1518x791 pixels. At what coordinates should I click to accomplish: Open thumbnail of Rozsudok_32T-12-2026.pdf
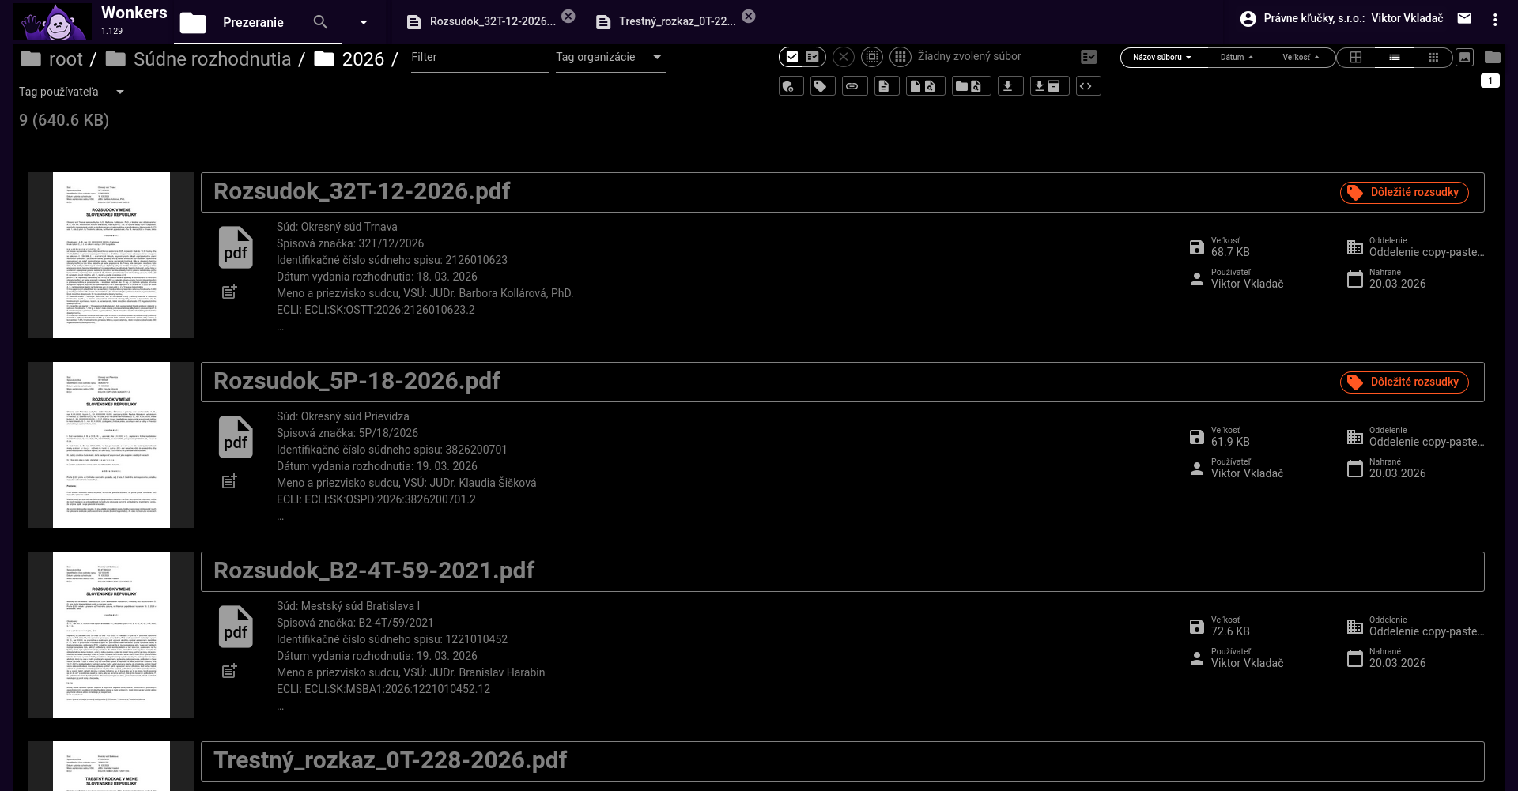(111, 255)
